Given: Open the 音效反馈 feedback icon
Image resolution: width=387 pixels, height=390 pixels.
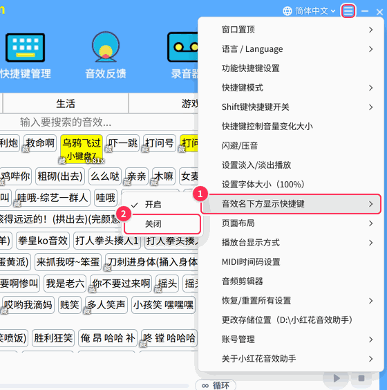Looking at the screenshot, I should [x=106, y=46].
